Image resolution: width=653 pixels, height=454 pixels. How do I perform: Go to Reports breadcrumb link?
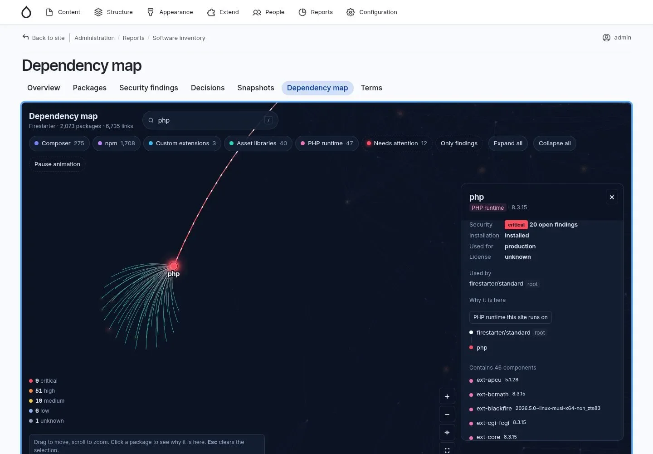point(133,38)
